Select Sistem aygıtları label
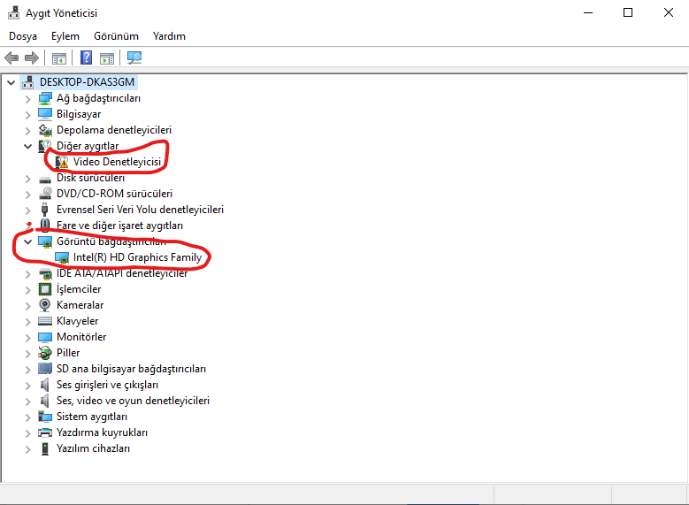Image resolution: width=689 pixels, height=505 pixels. point(92,417)
